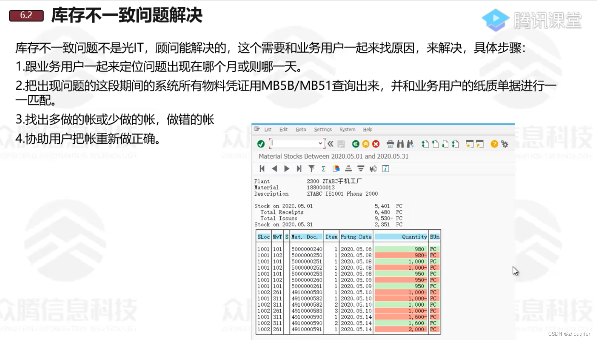Click the material number 188000013
The width and height of the screenshot is (597, 340).
[321, 187]
